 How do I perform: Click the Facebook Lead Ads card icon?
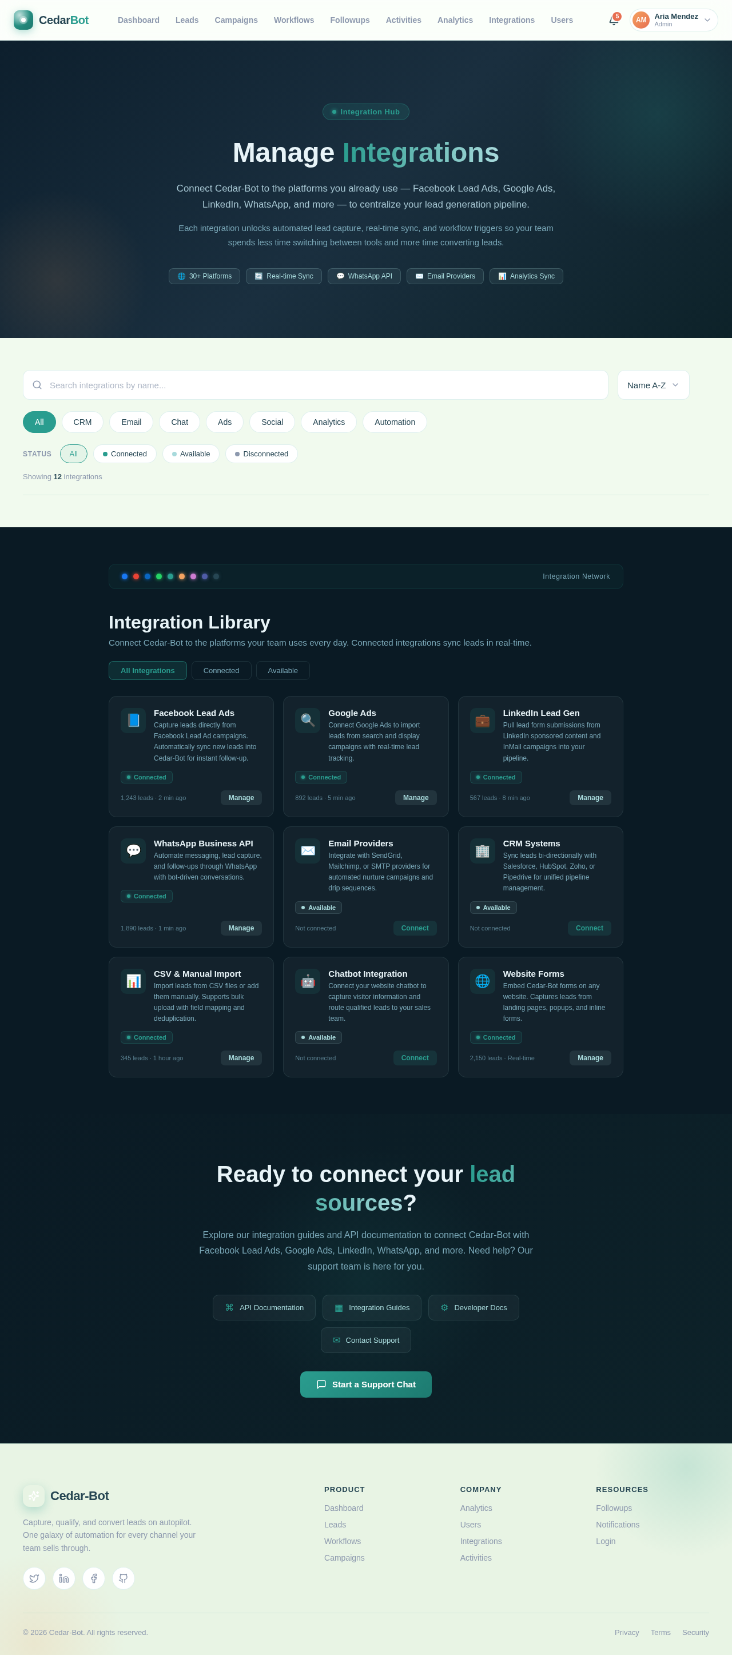pyautogui.click(x=133, y=720)
